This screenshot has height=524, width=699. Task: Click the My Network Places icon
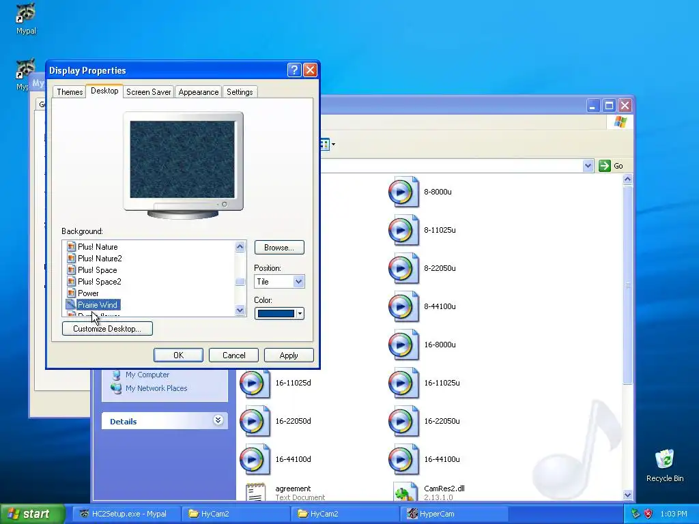tap(116, 388)
